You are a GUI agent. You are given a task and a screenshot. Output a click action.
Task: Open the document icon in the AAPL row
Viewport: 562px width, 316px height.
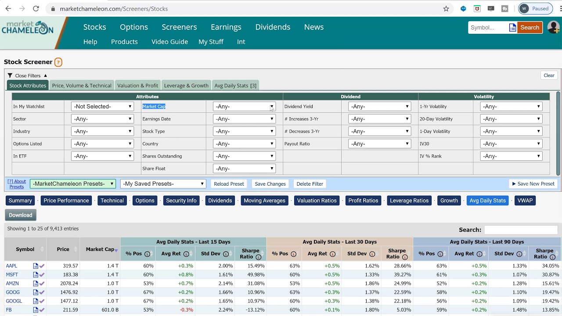pos(36,266)
